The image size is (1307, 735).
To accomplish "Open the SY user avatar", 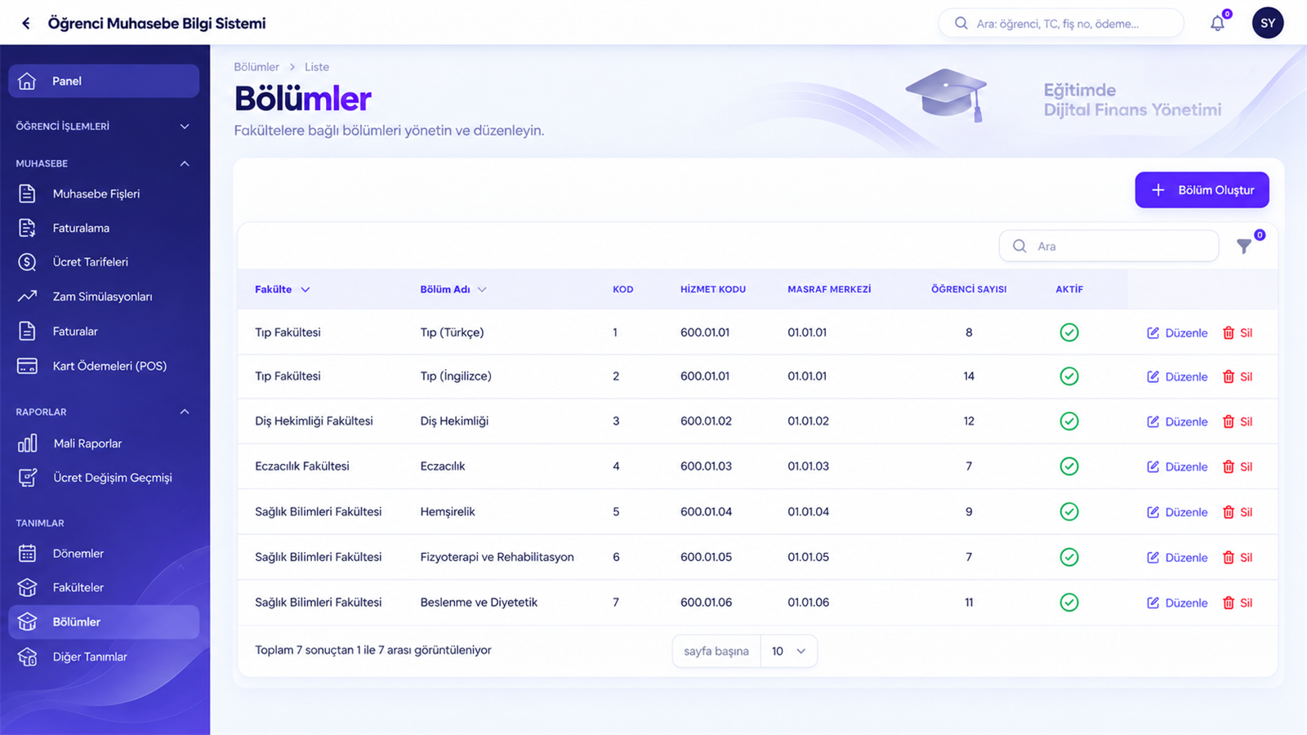I will pos(1268,23).
